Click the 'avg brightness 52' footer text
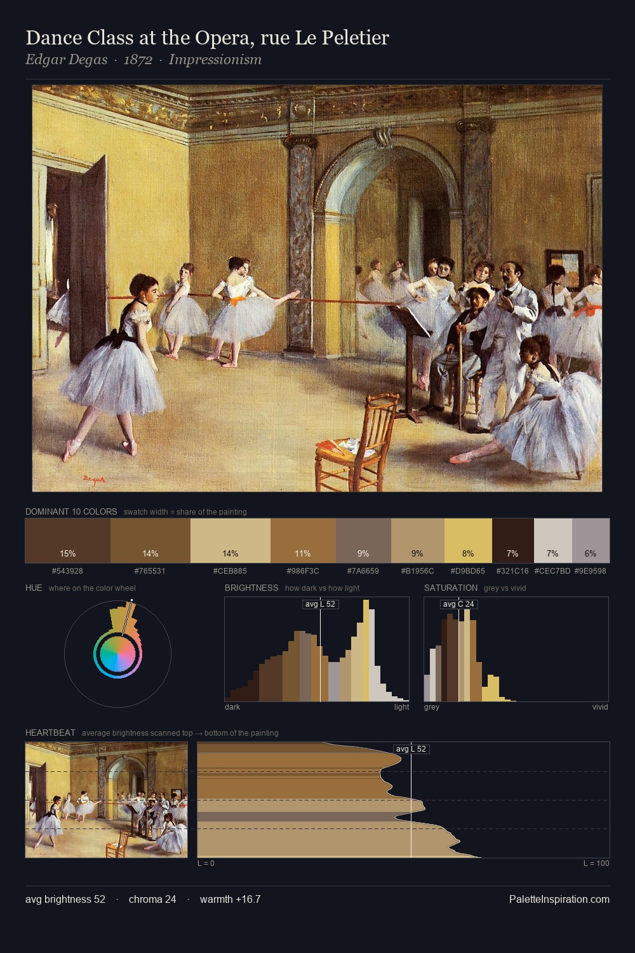The height and width of the screenshot is (953, 635). [x=65, y=899]
